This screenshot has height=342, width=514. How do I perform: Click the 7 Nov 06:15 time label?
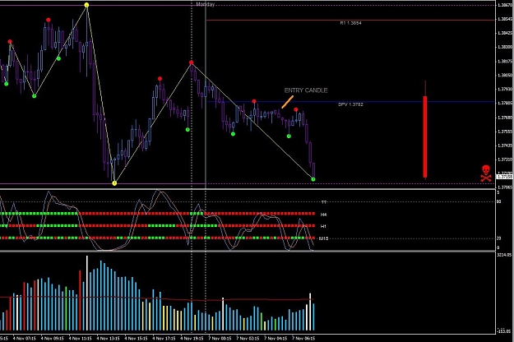tap(303, 338)
